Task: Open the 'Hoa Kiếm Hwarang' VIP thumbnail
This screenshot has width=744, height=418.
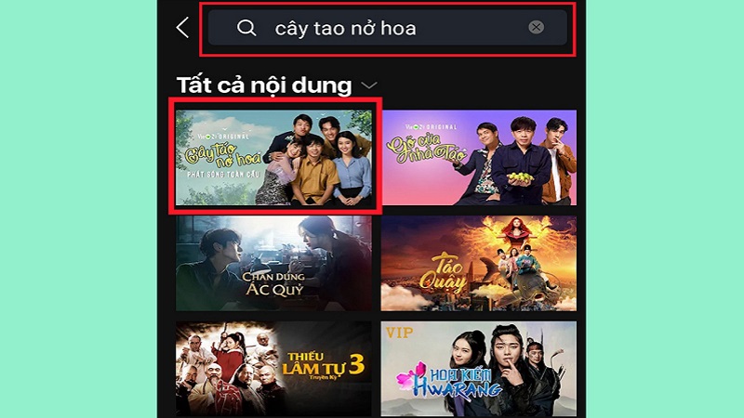Action: click(479, 369)
